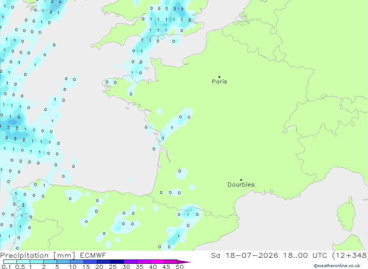Image resolution: width=368 pixels, height=269 pixels.
Task: Click the Paris city label
Action: tap(219, 81)
